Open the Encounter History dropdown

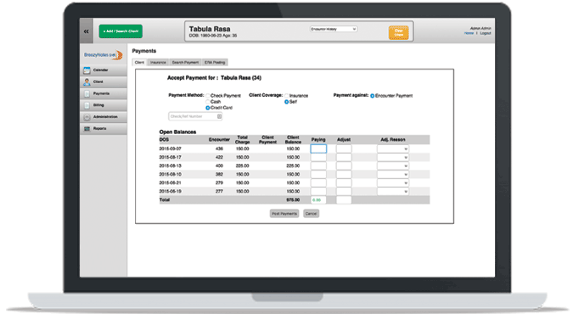coord(334,29)
